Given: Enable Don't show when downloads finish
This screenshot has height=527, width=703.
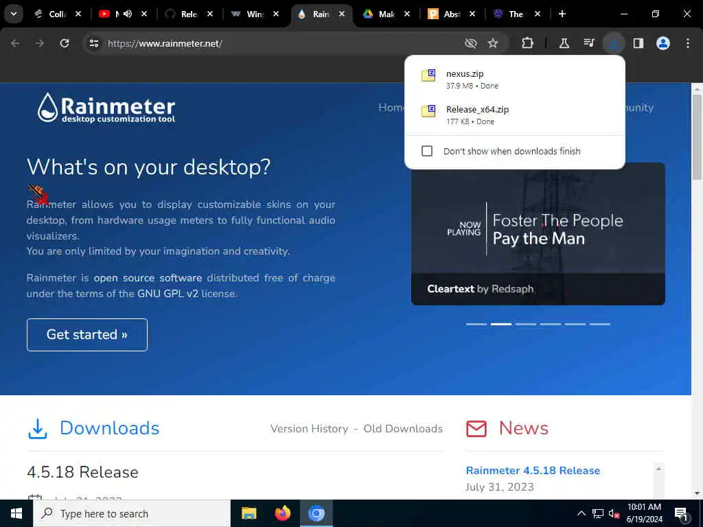Looking at the screenshot, I should 427,151.
